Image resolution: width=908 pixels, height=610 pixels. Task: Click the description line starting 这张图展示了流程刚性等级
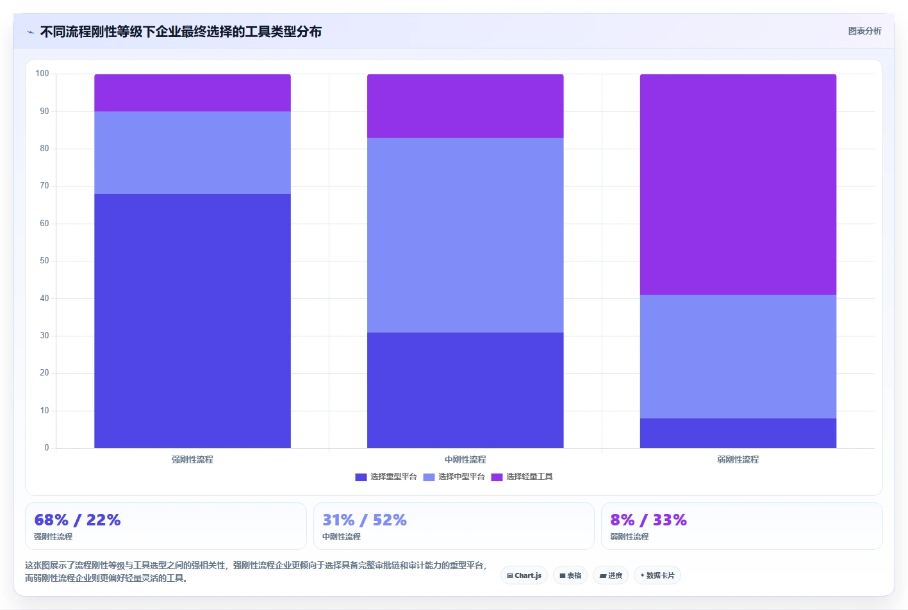(258, 565)
